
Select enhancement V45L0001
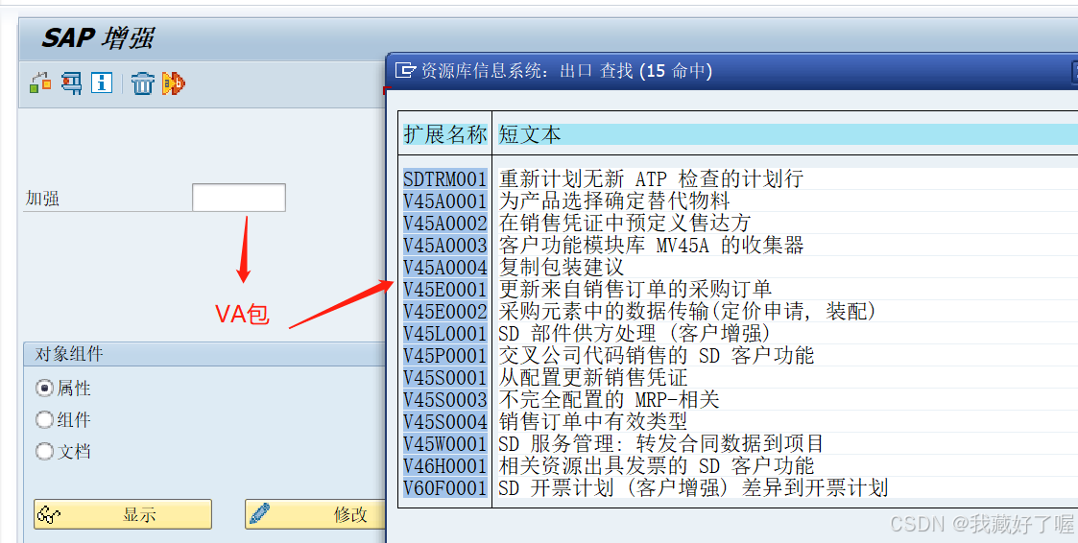click(444, 333)
